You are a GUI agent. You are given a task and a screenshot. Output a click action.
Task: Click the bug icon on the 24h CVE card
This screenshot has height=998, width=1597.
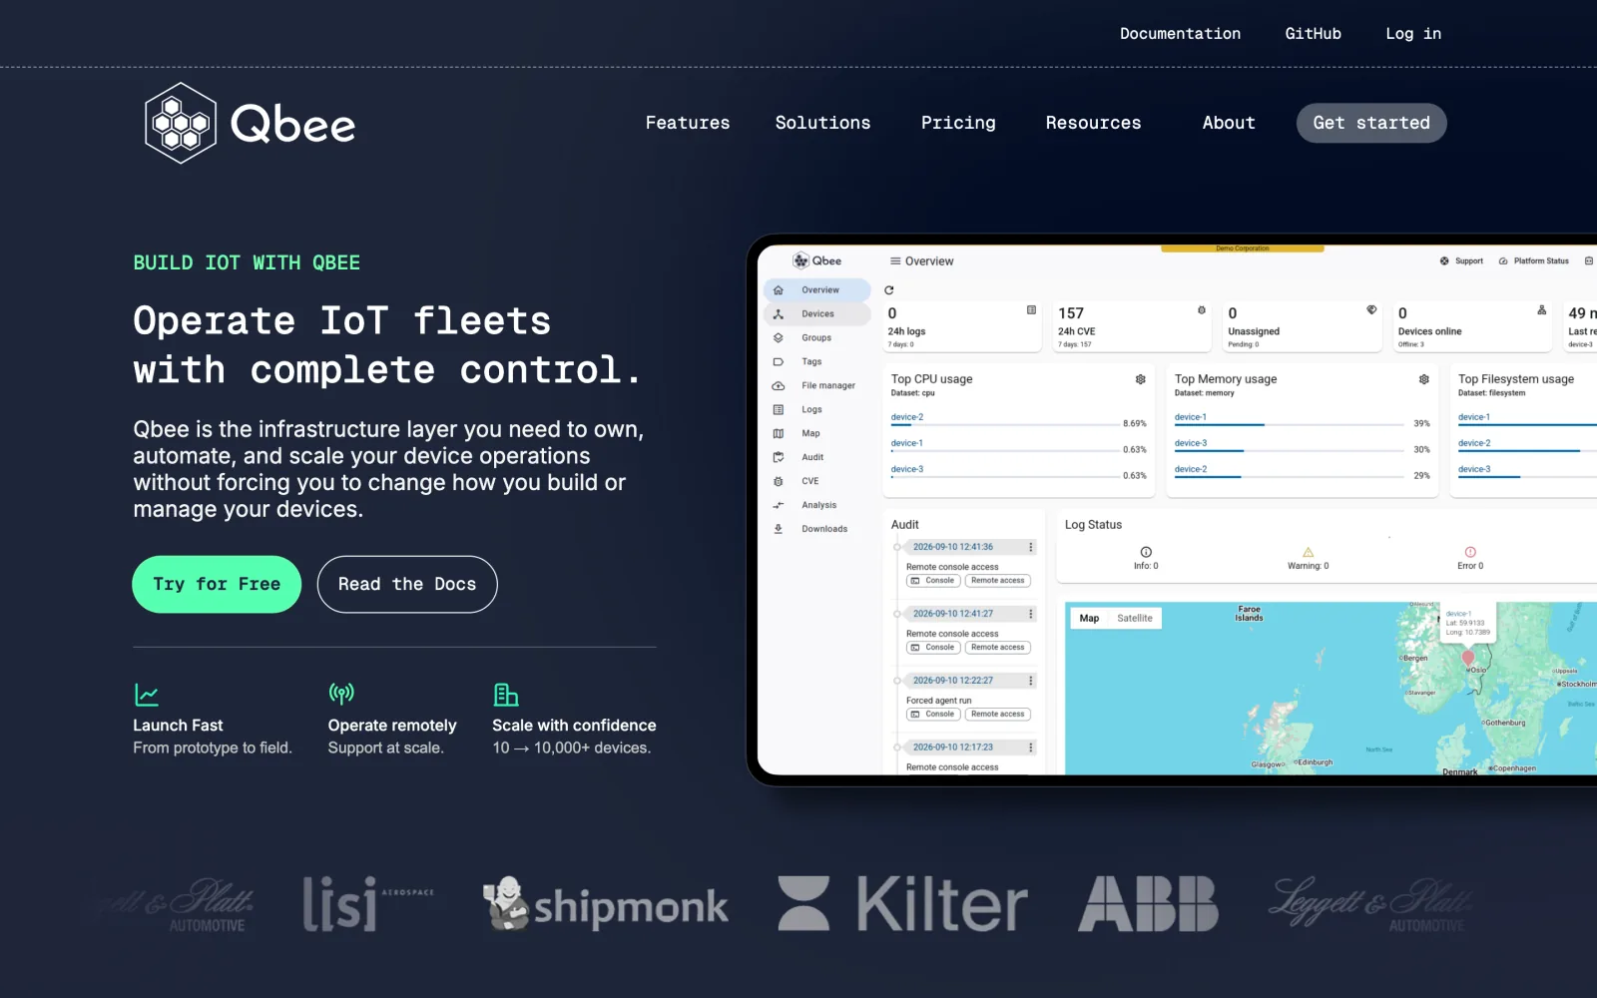click(x=1202, y=310)
